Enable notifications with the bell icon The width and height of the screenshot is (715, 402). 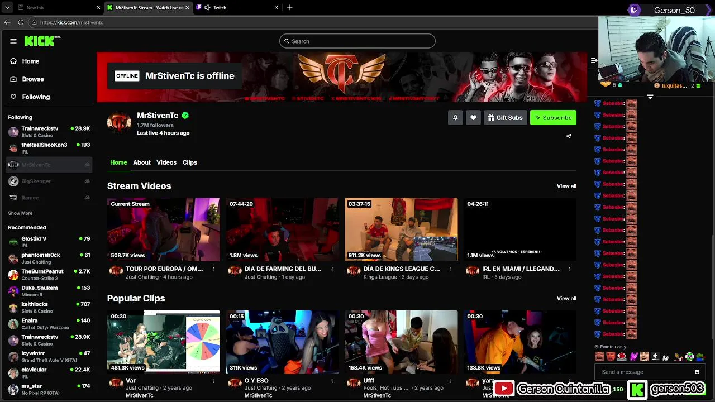pyautogui.click(x=455, y=118)
